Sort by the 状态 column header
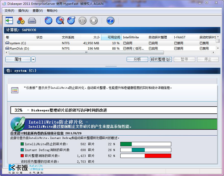This screenshot has width=224, height=176. (47, 37)
